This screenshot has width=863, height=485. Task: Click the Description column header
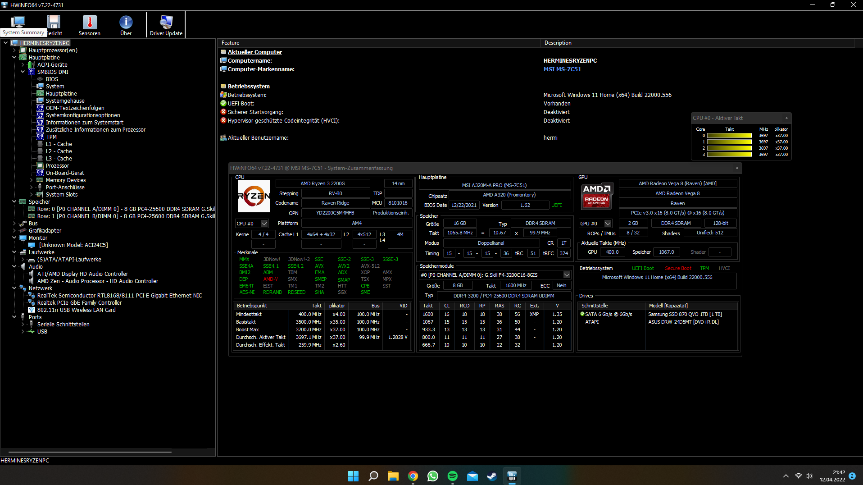click(697, 43)
